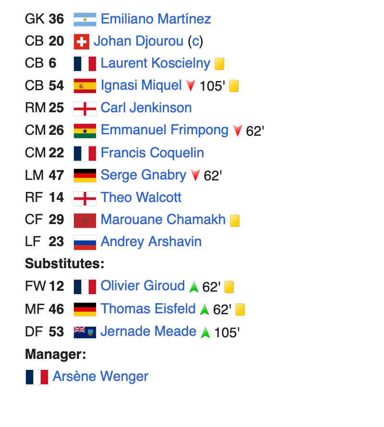Click the green substituted-on arrow beside Olivier Giroud

(x=194, y=287)
